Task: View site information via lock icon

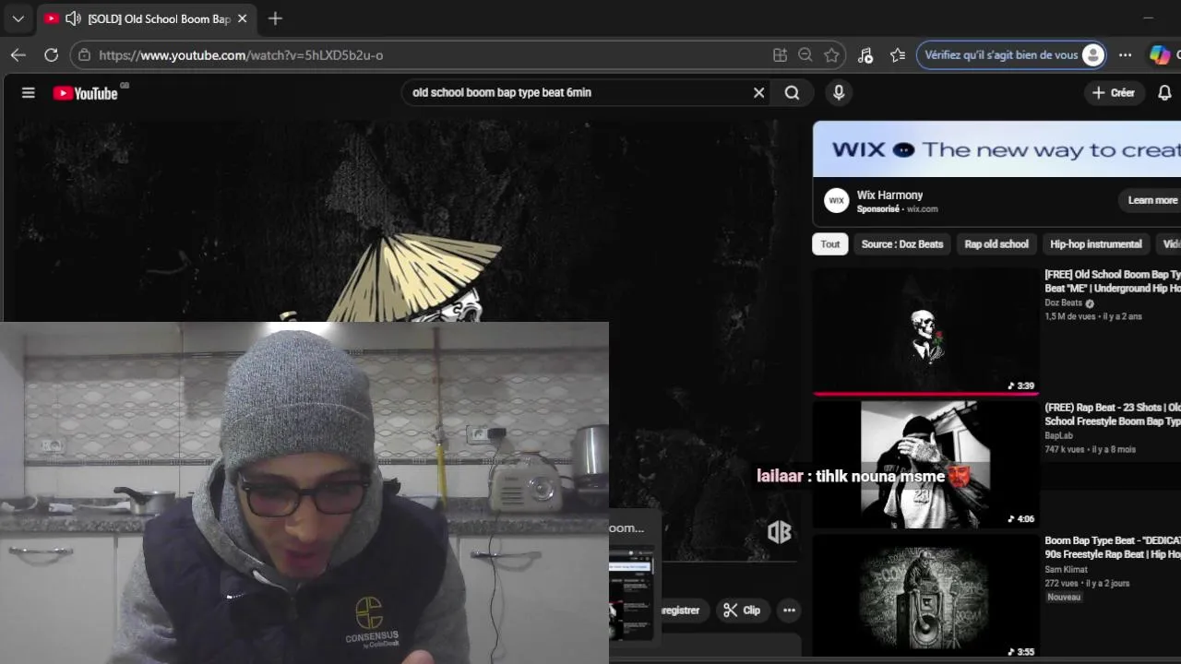Action: (85, 55)
